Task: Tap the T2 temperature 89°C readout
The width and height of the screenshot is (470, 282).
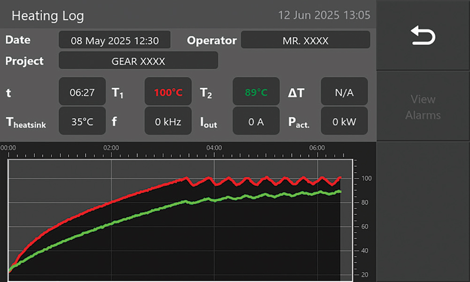Action: point(256,92)
